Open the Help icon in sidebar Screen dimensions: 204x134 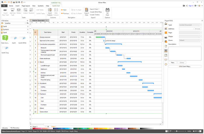tap(166, 64)
